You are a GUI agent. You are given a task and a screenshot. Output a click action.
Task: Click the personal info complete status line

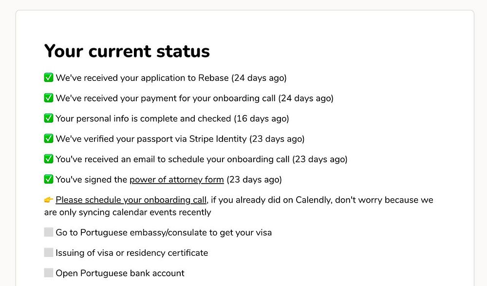(x=172, y=119)
